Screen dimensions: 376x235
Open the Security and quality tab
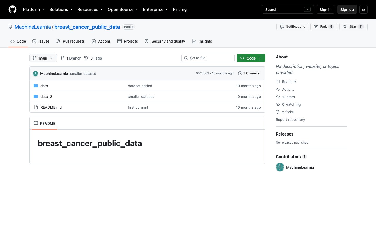click(x=165, y=41)
